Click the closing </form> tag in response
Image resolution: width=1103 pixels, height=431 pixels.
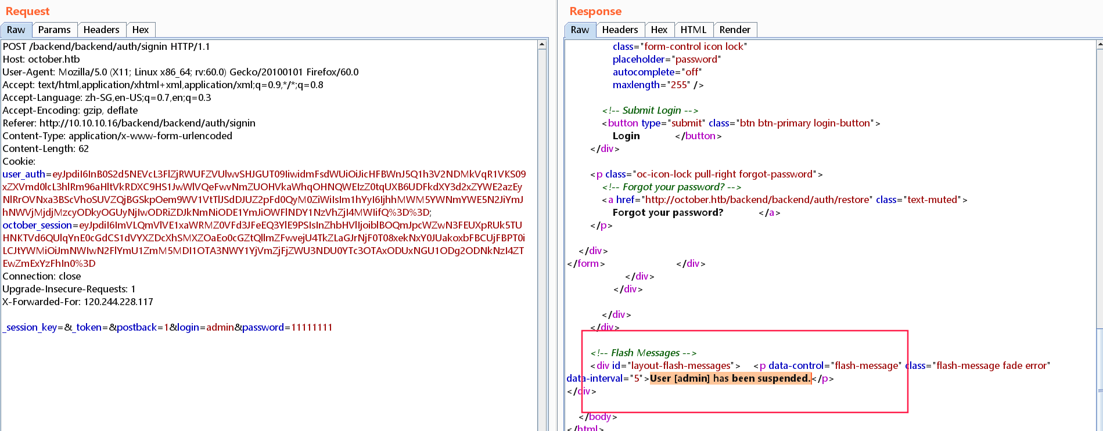(x=586, y=263)
